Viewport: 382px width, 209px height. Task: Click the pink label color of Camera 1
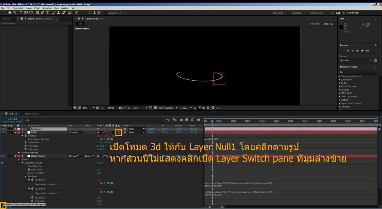19,129
